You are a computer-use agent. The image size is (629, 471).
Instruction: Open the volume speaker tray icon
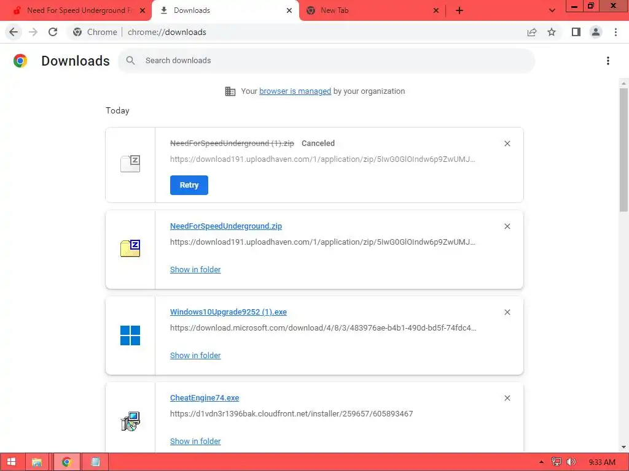[571, 462]
